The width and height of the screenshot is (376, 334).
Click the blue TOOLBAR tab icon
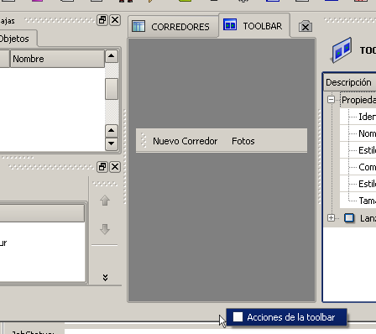tap(230, 24)
